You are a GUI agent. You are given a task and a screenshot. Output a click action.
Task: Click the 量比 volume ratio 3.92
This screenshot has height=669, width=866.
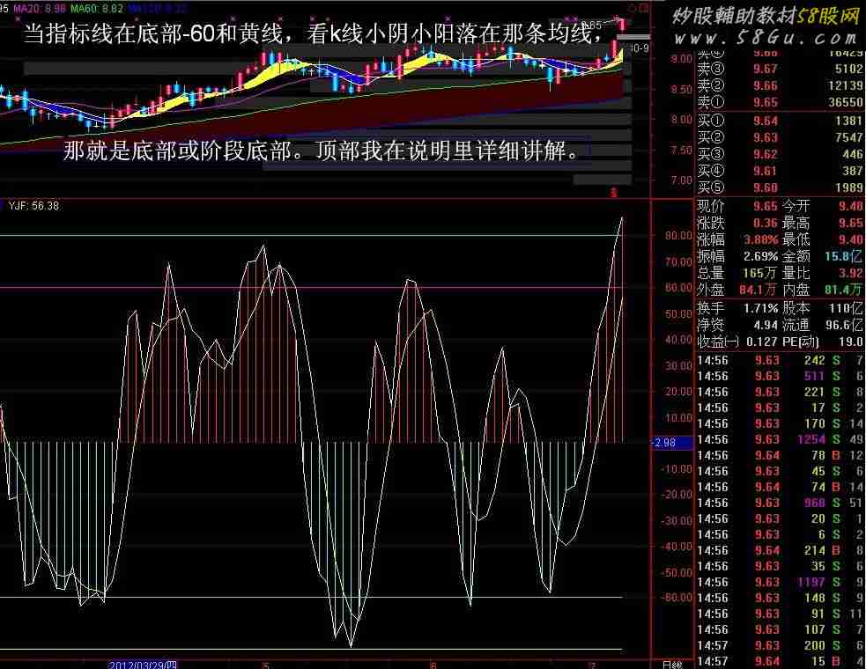850,273
